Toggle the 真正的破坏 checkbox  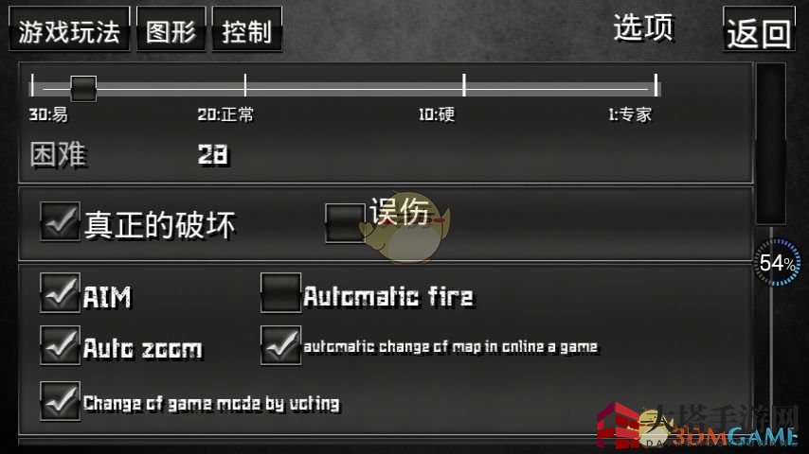tap(61, 222)
